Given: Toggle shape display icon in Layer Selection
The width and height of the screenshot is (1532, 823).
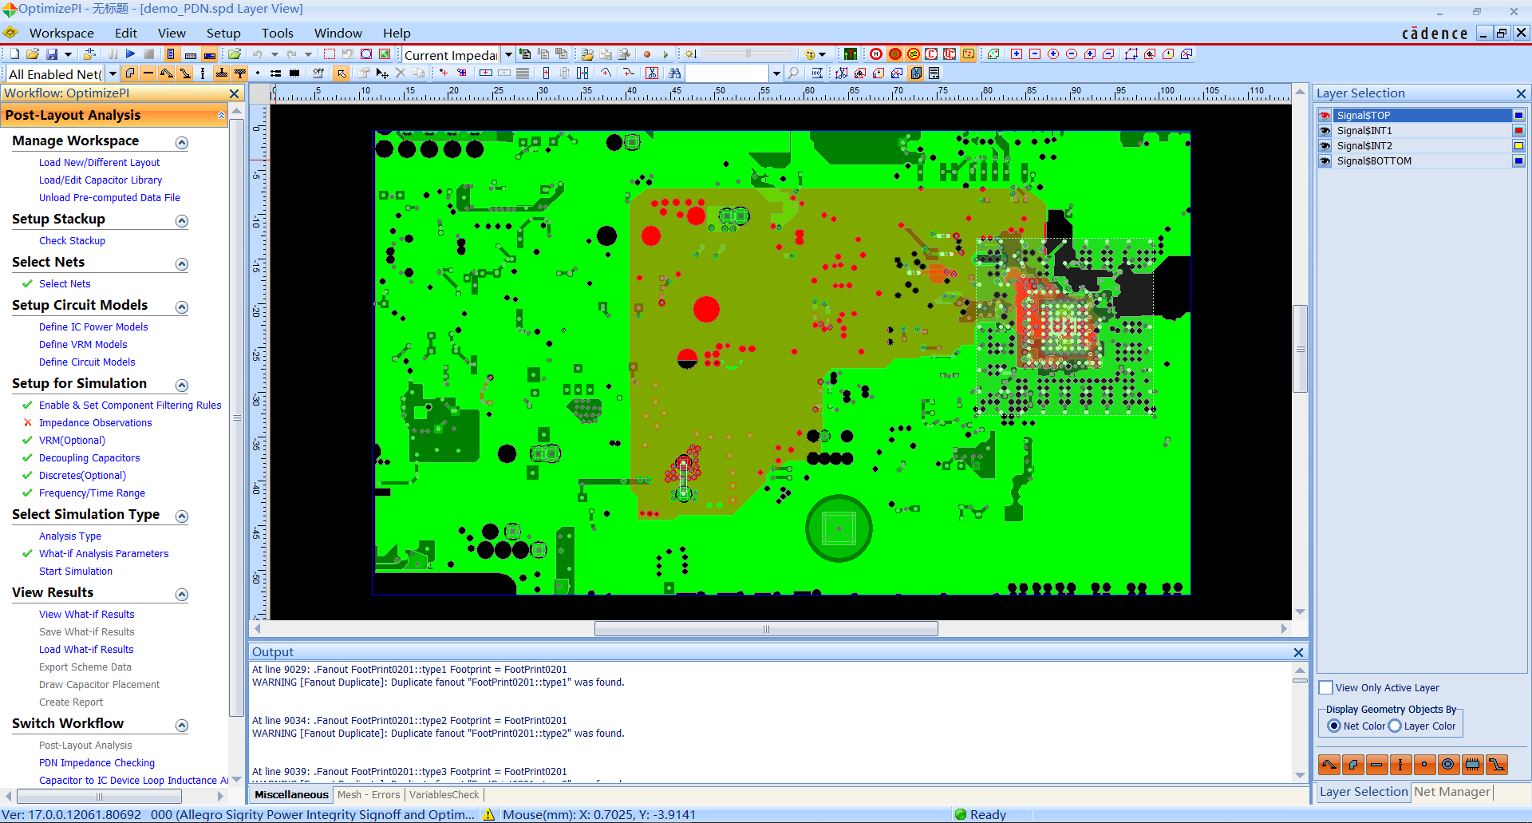Looking at the screenshot, I should [x=1353, y=765].
